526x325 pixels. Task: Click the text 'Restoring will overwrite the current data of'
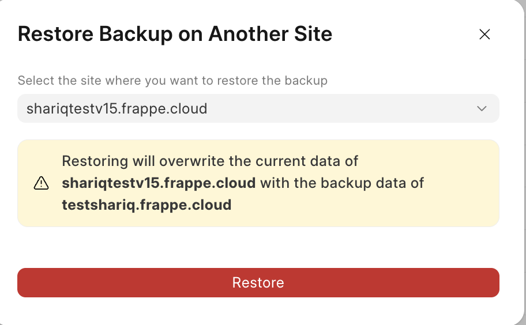210,161
